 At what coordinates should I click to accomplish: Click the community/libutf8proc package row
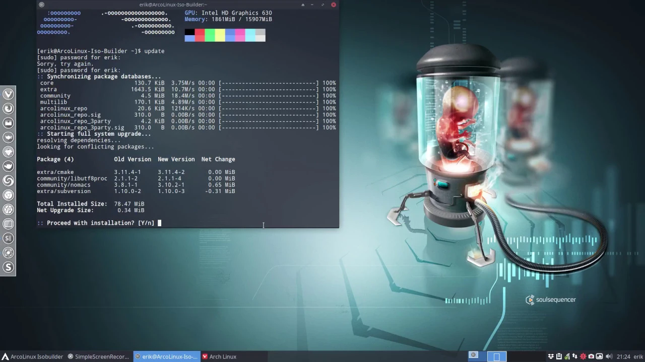coord(136,178)
